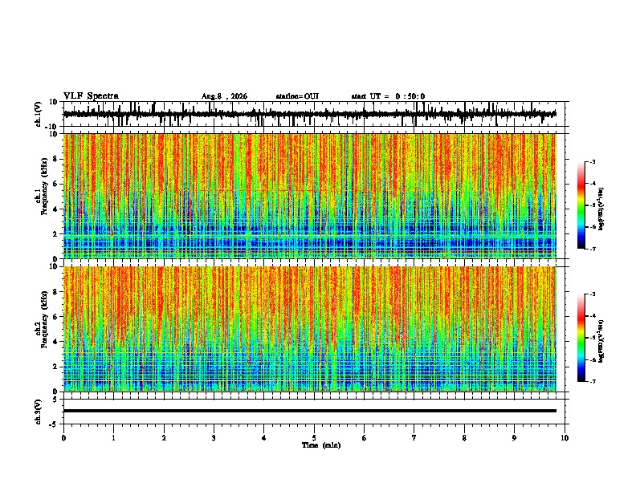Click the ch.1(V) waveform trace panel

(314, 114)
